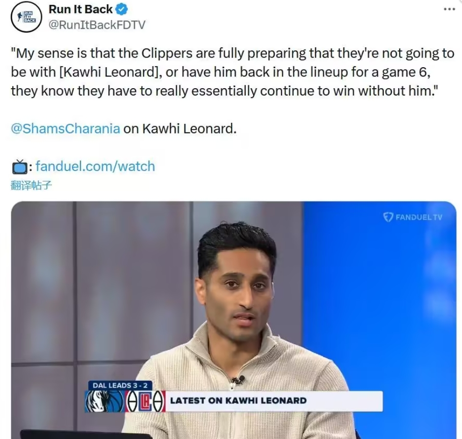Visit the fanduel.com/watch link
462x439 pixels.
[x=95, y=166]
